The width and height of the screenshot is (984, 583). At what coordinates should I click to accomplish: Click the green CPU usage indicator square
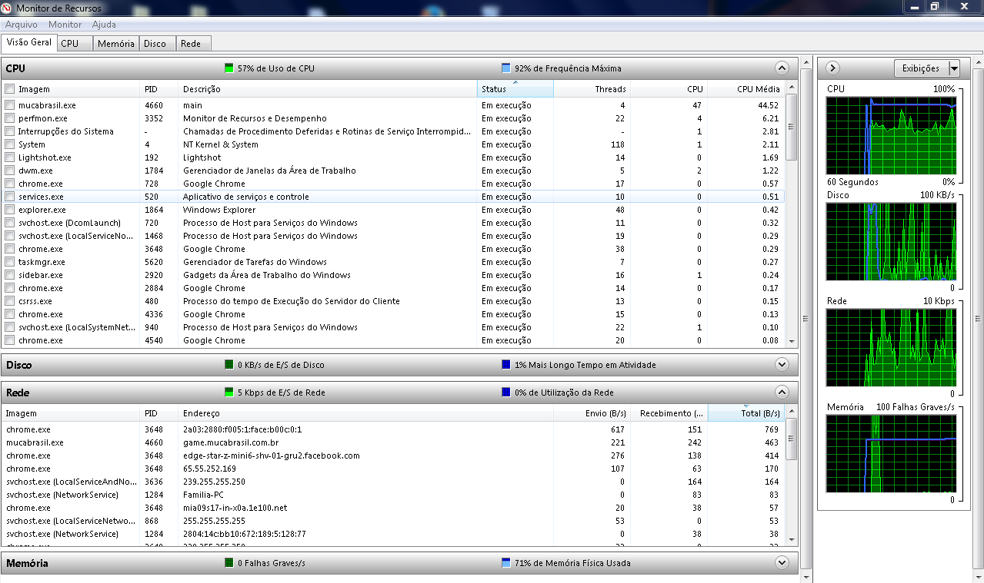click(x=228, y=68)
